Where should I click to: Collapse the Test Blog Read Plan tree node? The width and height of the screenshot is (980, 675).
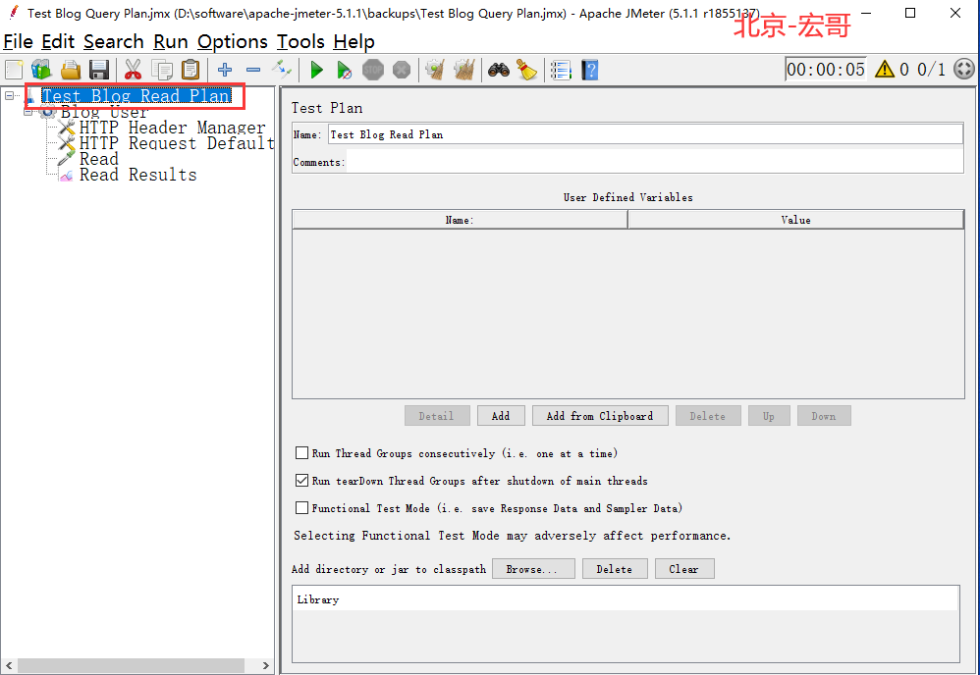coord(10,95)
